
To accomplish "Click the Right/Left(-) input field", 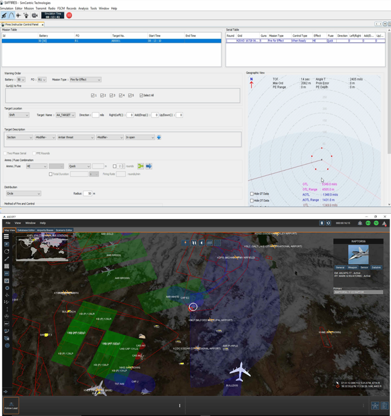I will coord(130,115).
